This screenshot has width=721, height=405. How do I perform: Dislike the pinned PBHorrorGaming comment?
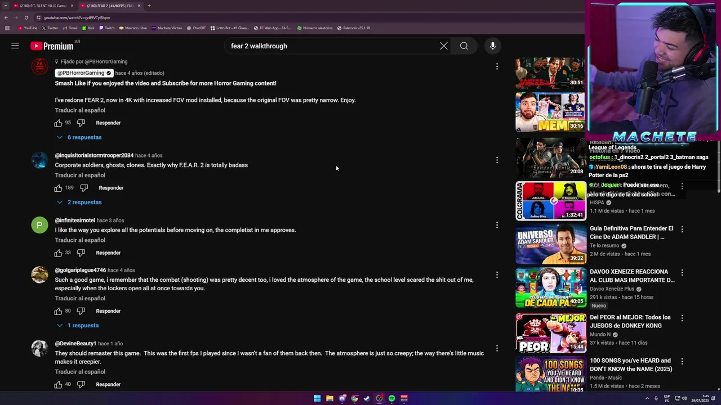pyautogui.click(x=81, y=123)
